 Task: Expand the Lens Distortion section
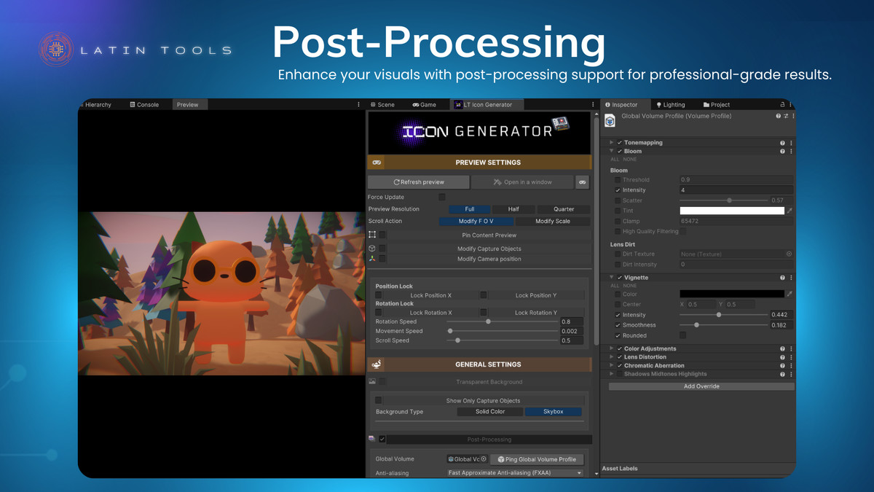coord(612,357)
